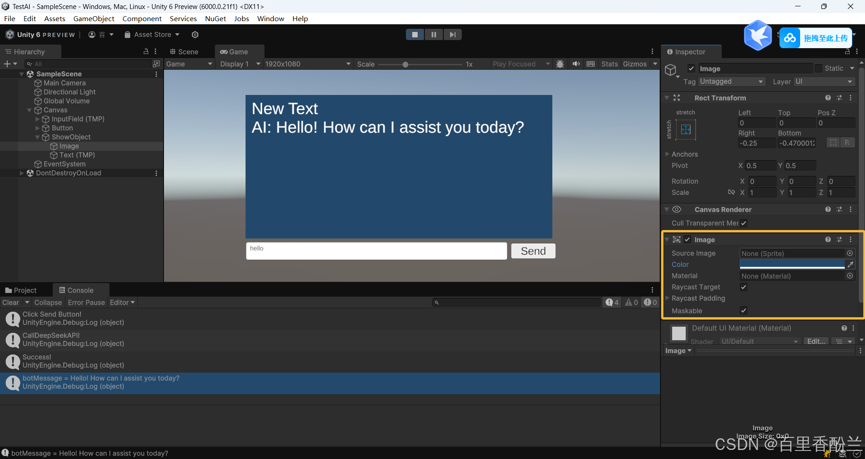865x459 pixels.
Task: Open the 1920x1080 resolution dropdown
Action: tap(307, 64)
